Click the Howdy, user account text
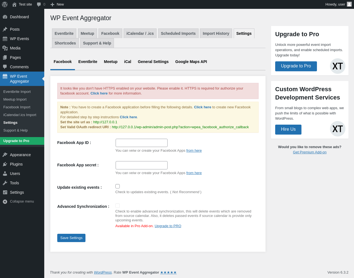The height and width of the screenshot is (278, 354). tap(335, 4)
